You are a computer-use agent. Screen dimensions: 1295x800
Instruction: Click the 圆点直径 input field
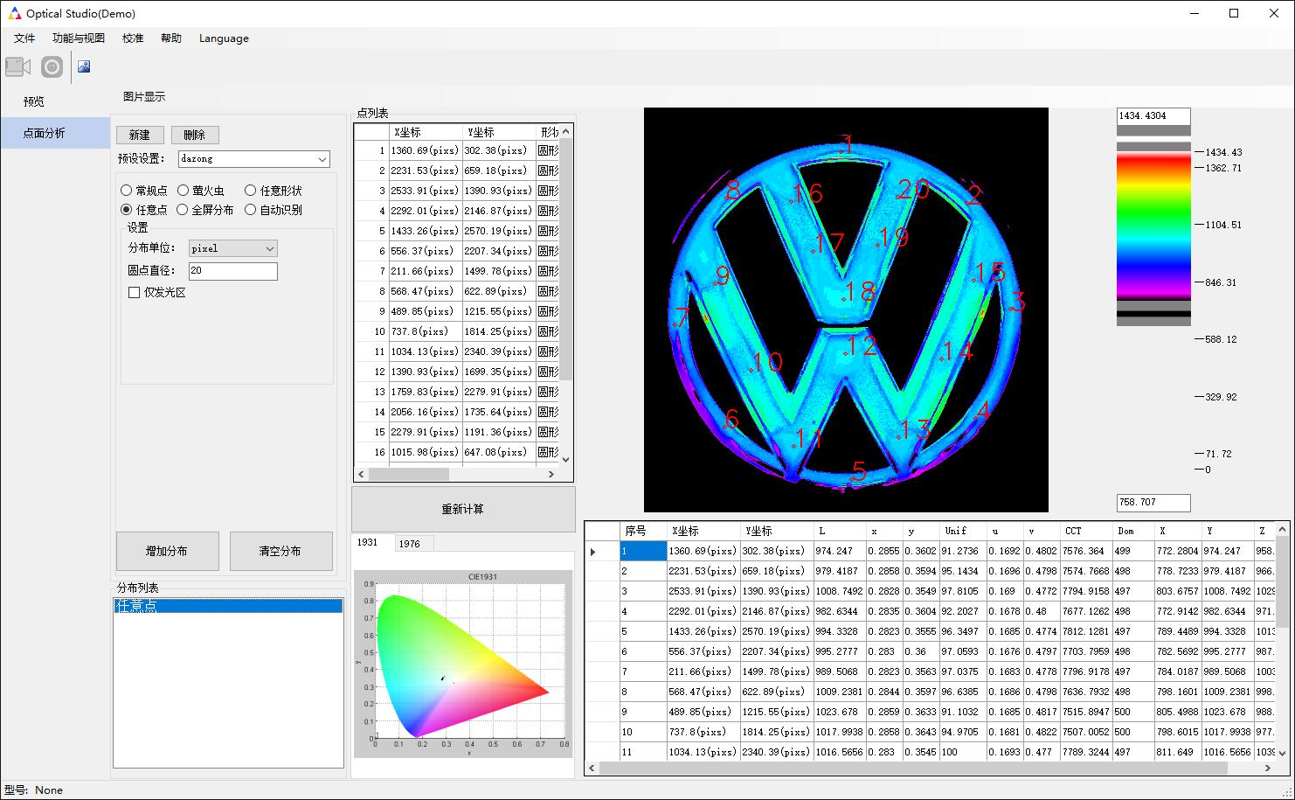tap(233, 271)
